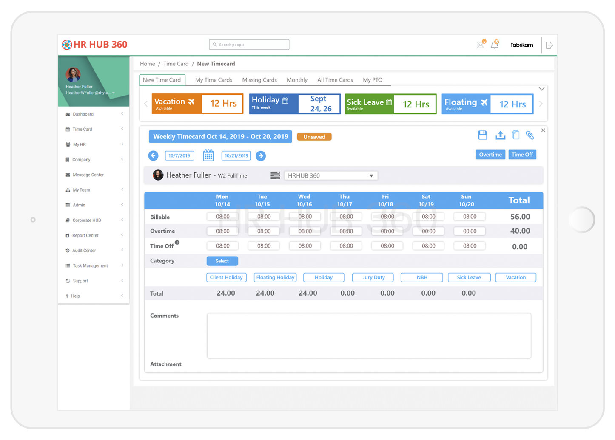Choose the Client Holiday category
Image resolution: width=615 pixels, height=440 pixels.
(x=226, y=277)
